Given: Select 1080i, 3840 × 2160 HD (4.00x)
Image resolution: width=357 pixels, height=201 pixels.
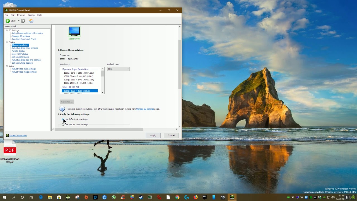Looking at the screenshot, I should point(79,76).
